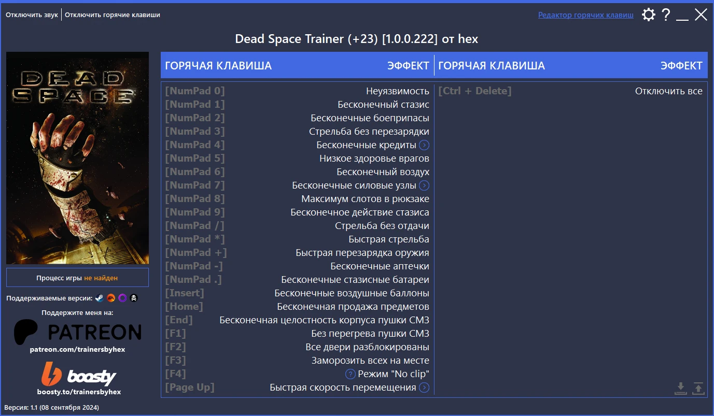Select the Отключить все hotkey entry

[x=570, y=91]
